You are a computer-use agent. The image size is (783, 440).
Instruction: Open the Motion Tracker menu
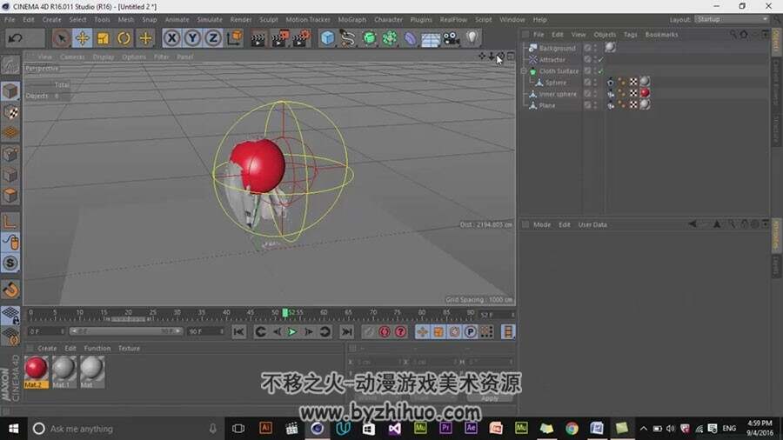[x=308, y=19]
